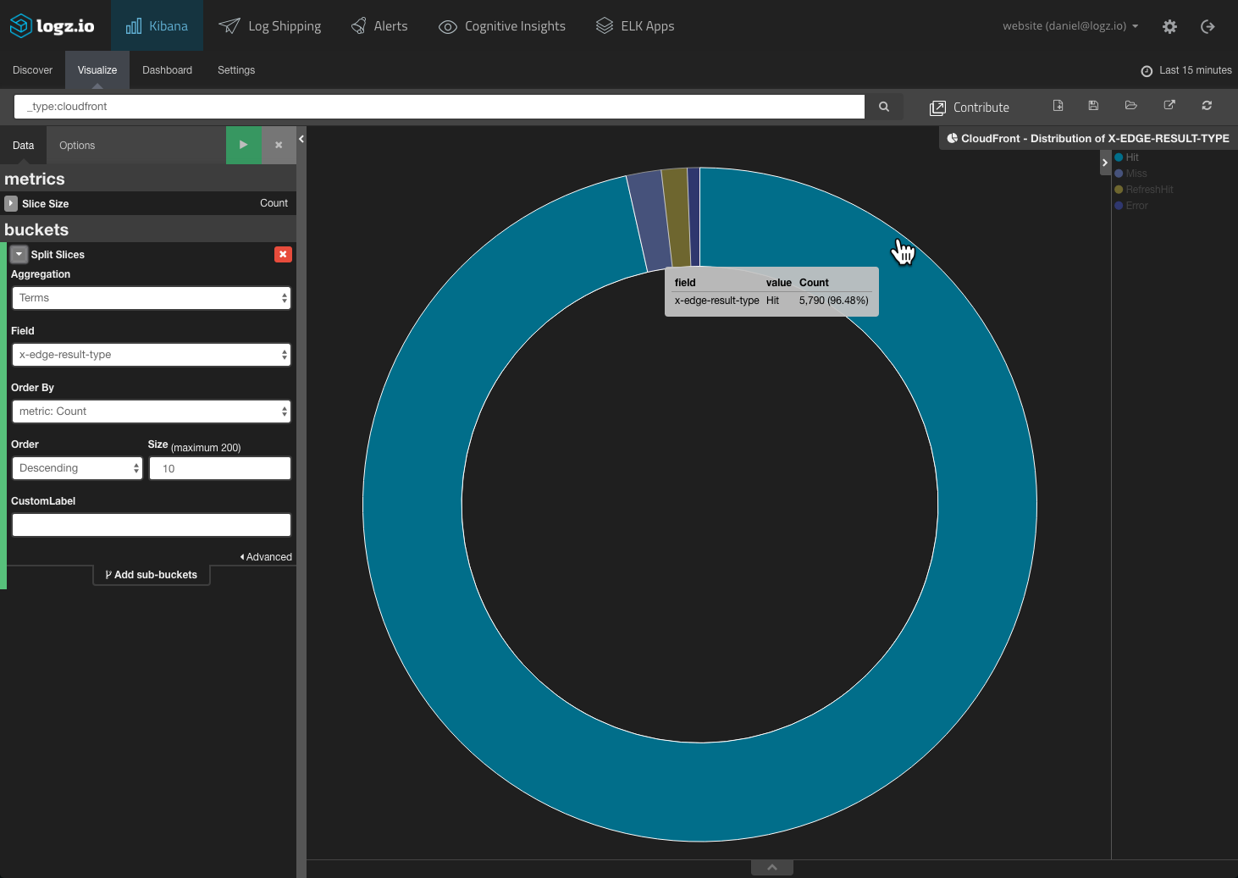
Task: Open the Settings tab
Action: pos(236,70)
